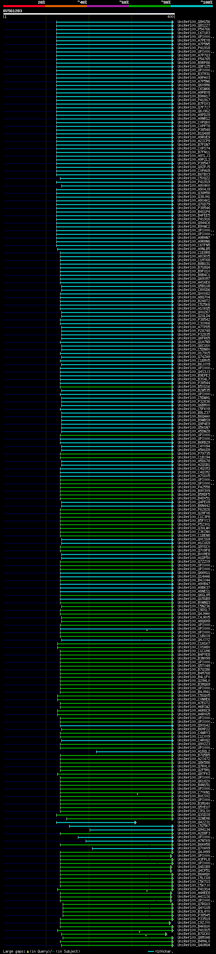This screenshot has width=216, height=954.
Task: Select label UniRef100_B7GCK0
Action: (x=193, y=934)
